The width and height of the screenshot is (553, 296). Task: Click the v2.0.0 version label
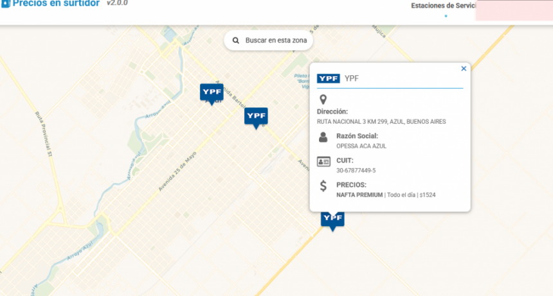(117, 3)
